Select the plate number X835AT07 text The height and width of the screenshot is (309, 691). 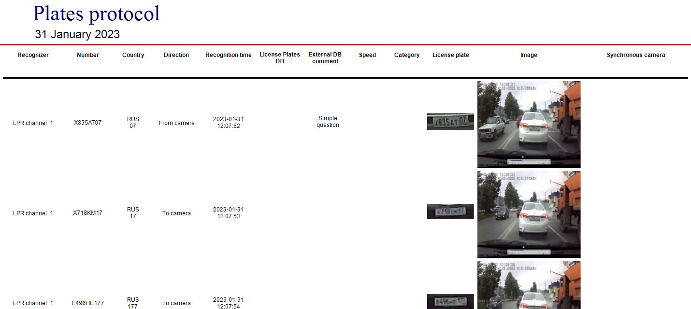click(87, 123)
